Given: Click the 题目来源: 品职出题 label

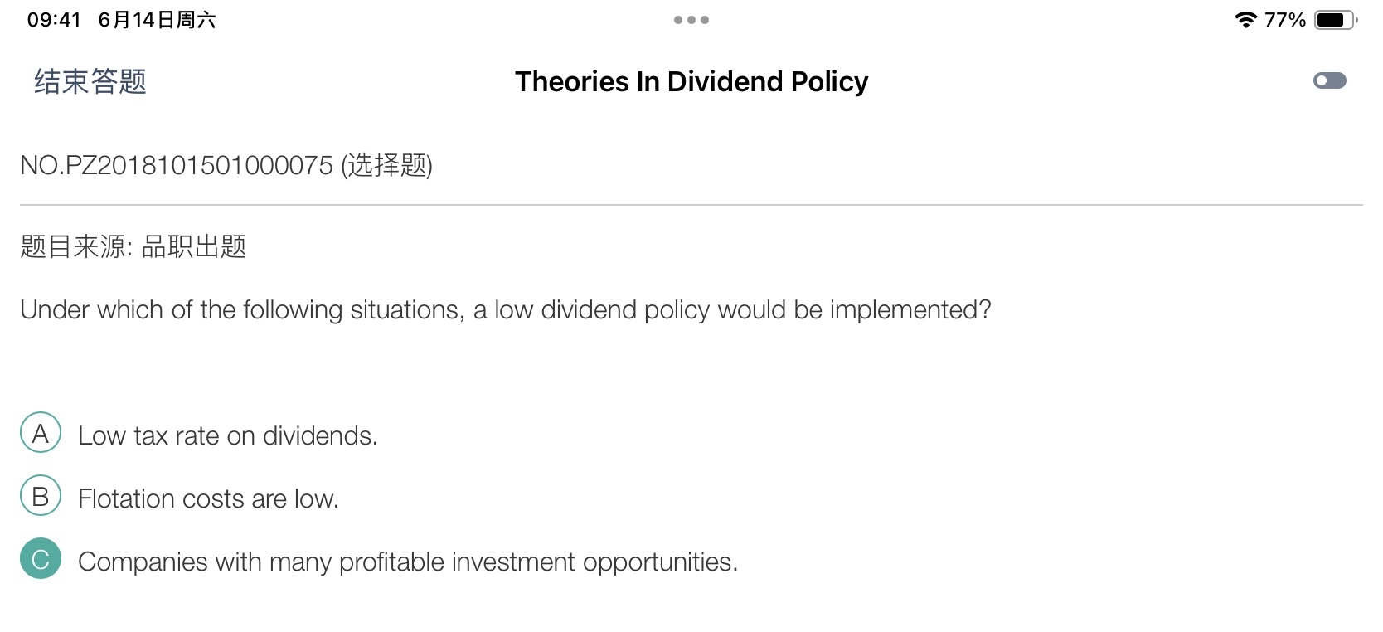Looking at the screenshot, I should coord(133,246).
